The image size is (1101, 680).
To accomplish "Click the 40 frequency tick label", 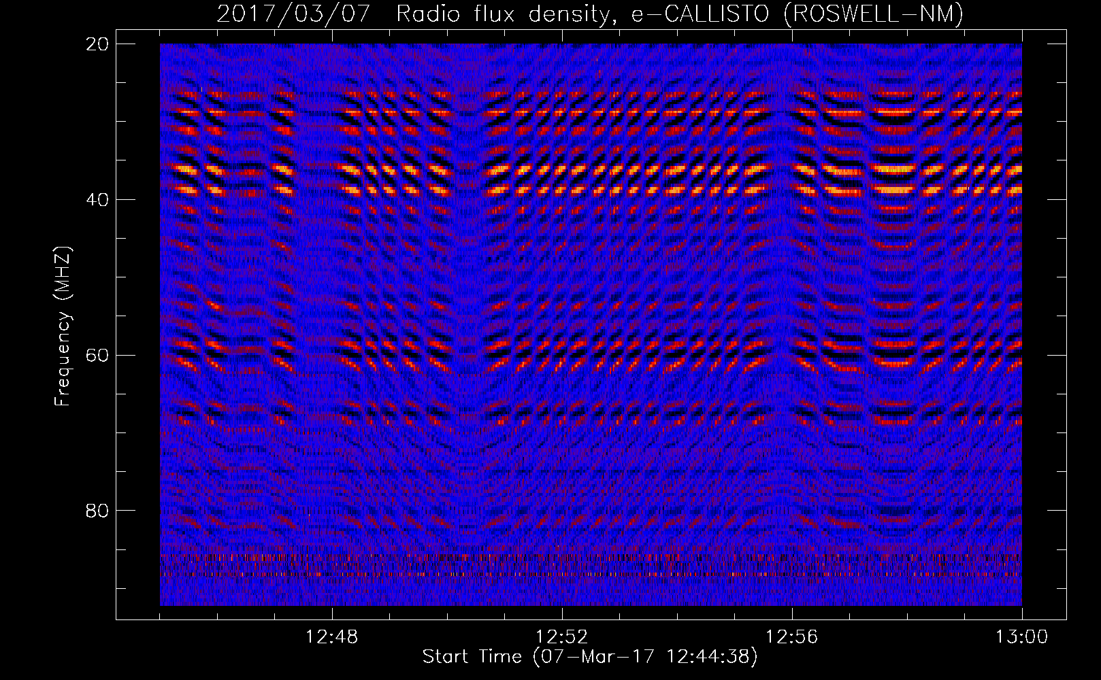I will tap(99, 199).
